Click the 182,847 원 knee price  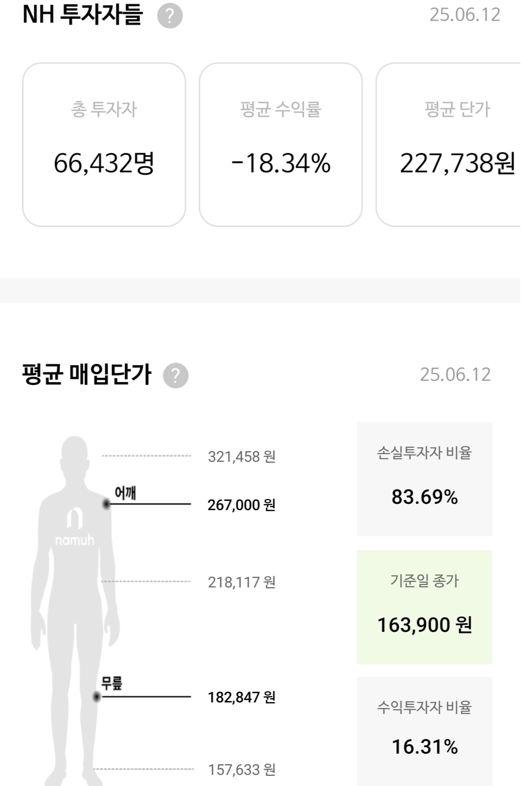click(x=241, y=697)
